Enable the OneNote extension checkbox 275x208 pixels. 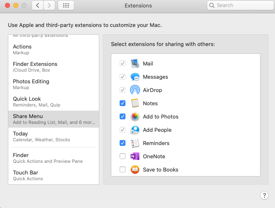[123, 156]
